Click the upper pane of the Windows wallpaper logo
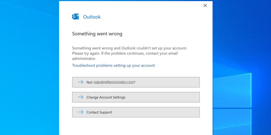271x135 pixels. coord(232,90)
